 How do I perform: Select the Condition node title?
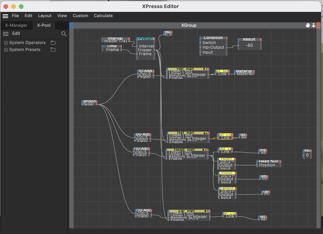[x=213, y=38]
